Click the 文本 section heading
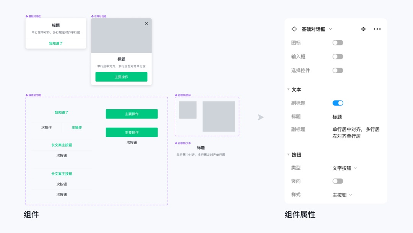 (x=296, y=90)
